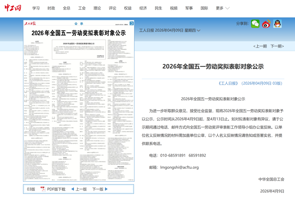Share the article to WeChat
This screenshot has height=198, width=295.
[x=255, y=24]
